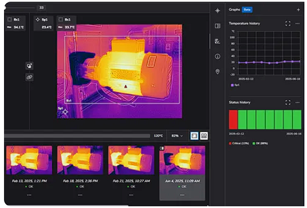
Task: Open the image information icon
Action: click(x=218, y=57)
